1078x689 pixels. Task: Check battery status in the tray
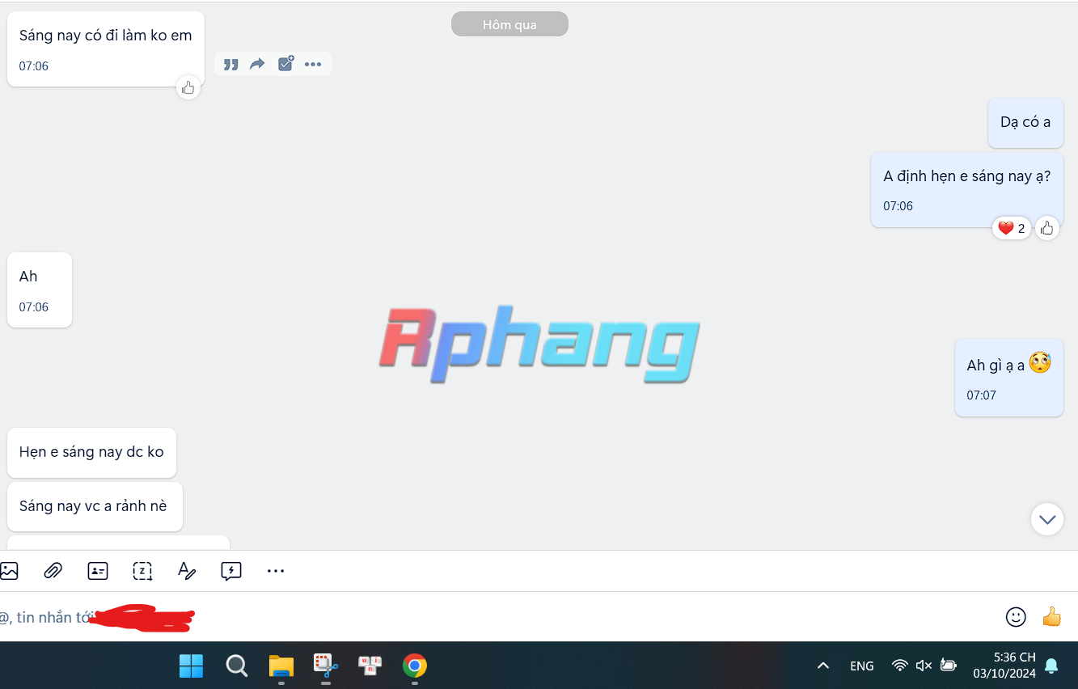click(949, 666)
